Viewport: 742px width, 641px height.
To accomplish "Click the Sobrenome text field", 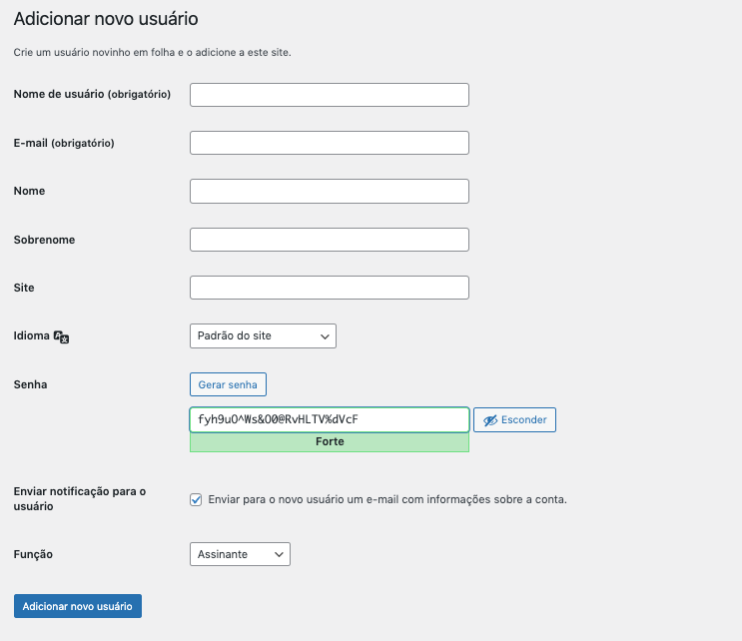I will tap(329, 240).
